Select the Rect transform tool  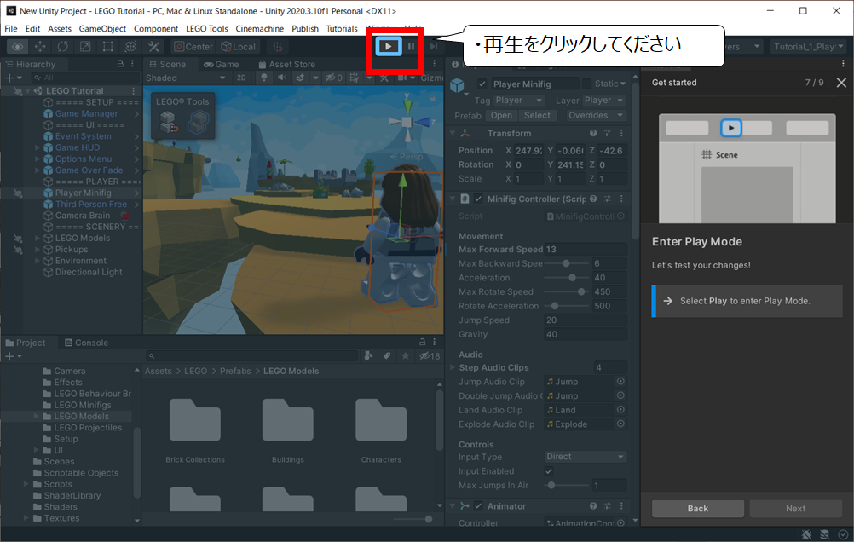click(108, 47)
